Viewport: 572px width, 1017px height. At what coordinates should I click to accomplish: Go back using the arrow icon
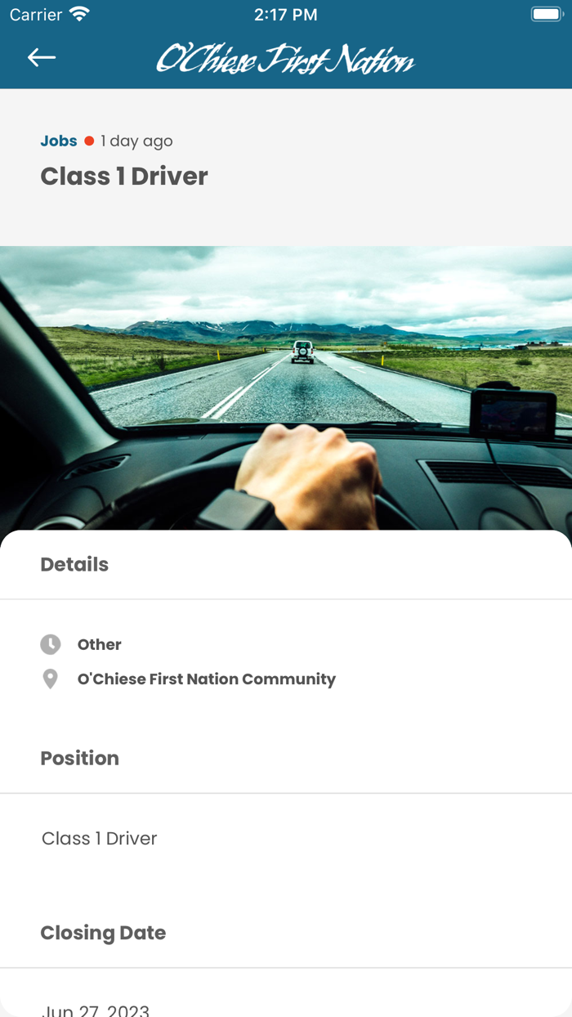[x=42, y=57]
